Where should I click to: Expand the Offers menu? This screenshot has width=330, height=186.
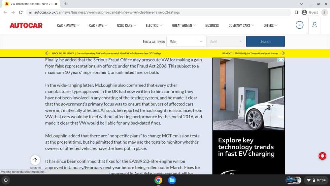271,25
